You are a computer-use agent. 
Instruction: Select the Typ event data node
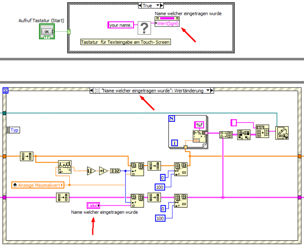pos(13,130)
